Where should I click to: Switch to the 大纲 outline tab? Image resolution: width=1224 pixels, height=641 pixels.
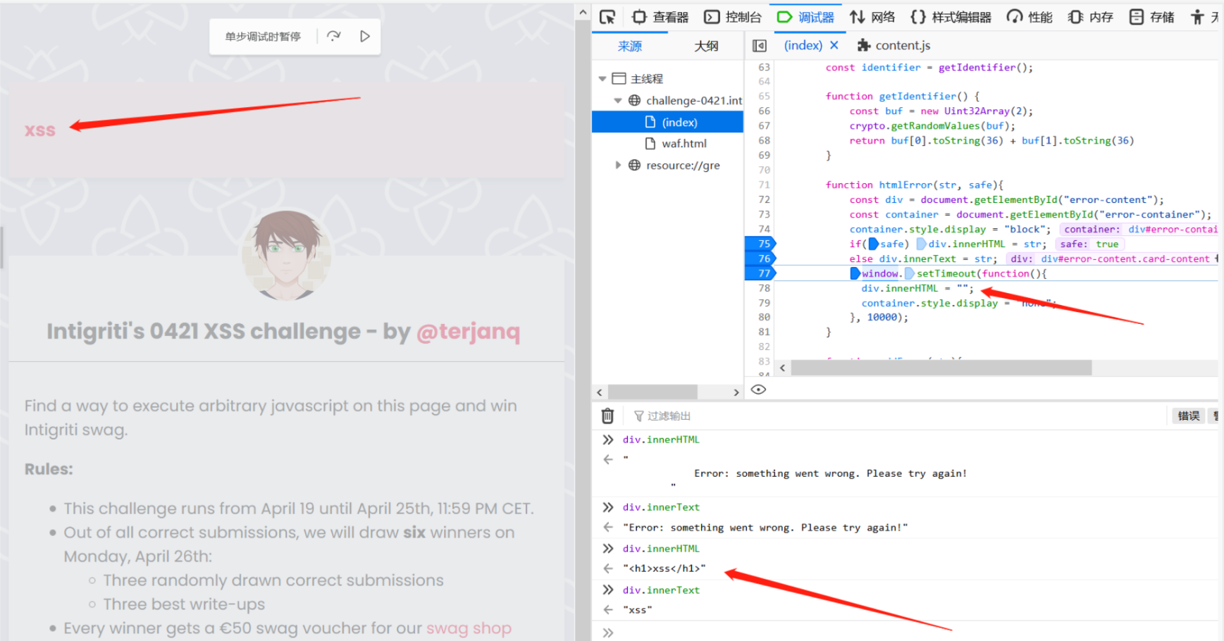(706, 46)
